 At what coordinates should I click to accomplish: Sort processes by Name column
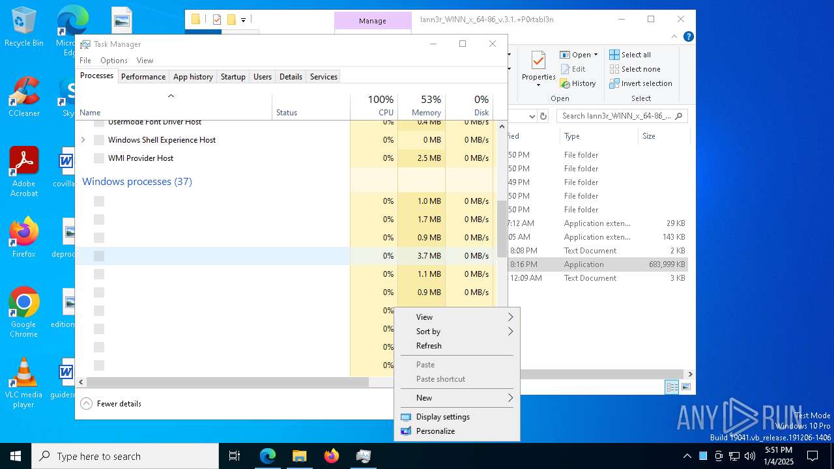pos(174,106)
